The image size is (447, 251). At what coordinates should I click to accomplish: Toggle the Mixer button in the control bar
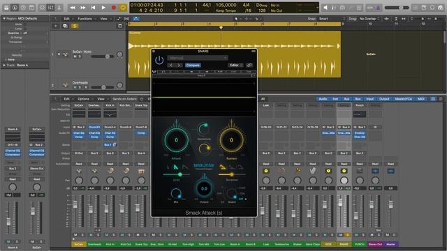point(50,8)
